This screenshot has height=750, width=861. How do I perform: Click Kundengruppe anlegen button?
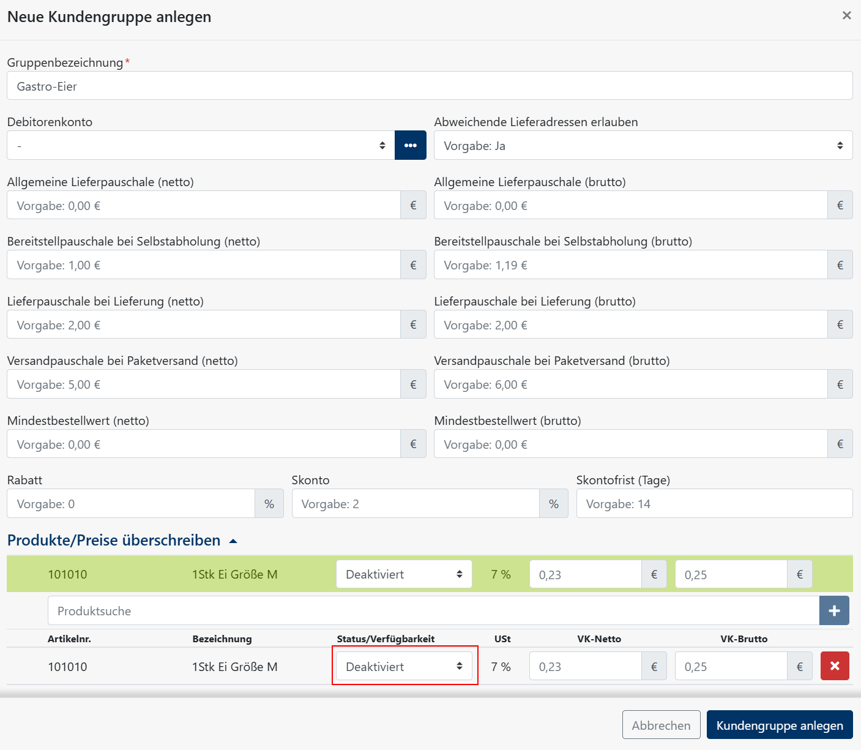pos(780,725)
